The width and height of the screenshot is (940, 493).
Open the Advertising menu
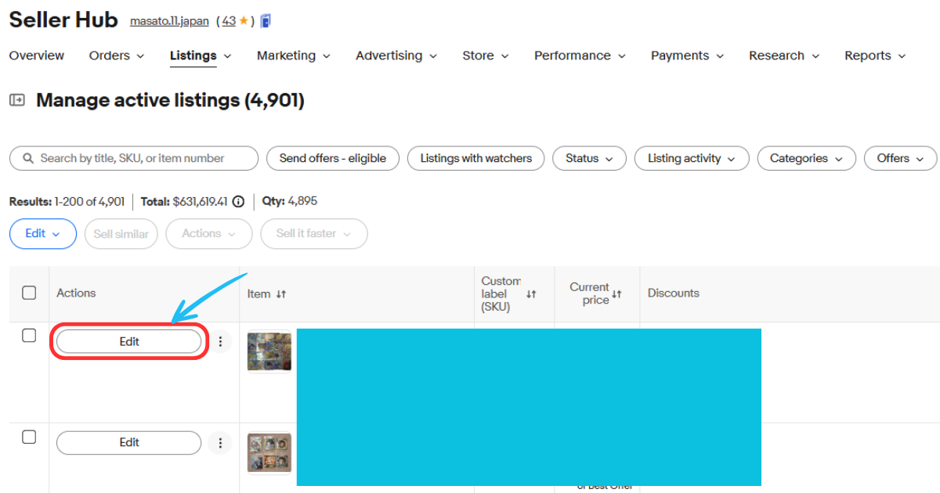click(396, 56)
